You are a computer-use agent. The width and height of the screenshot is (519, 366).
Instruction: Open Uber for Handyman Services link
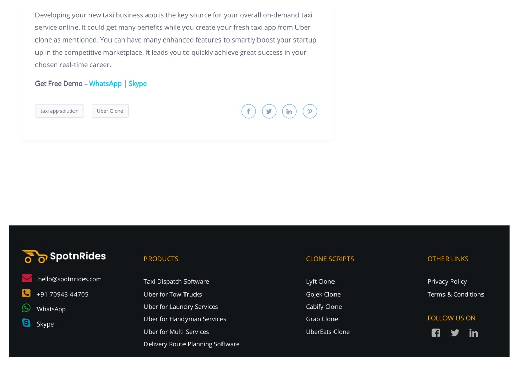pyautogui.click(x=184, y=319)
